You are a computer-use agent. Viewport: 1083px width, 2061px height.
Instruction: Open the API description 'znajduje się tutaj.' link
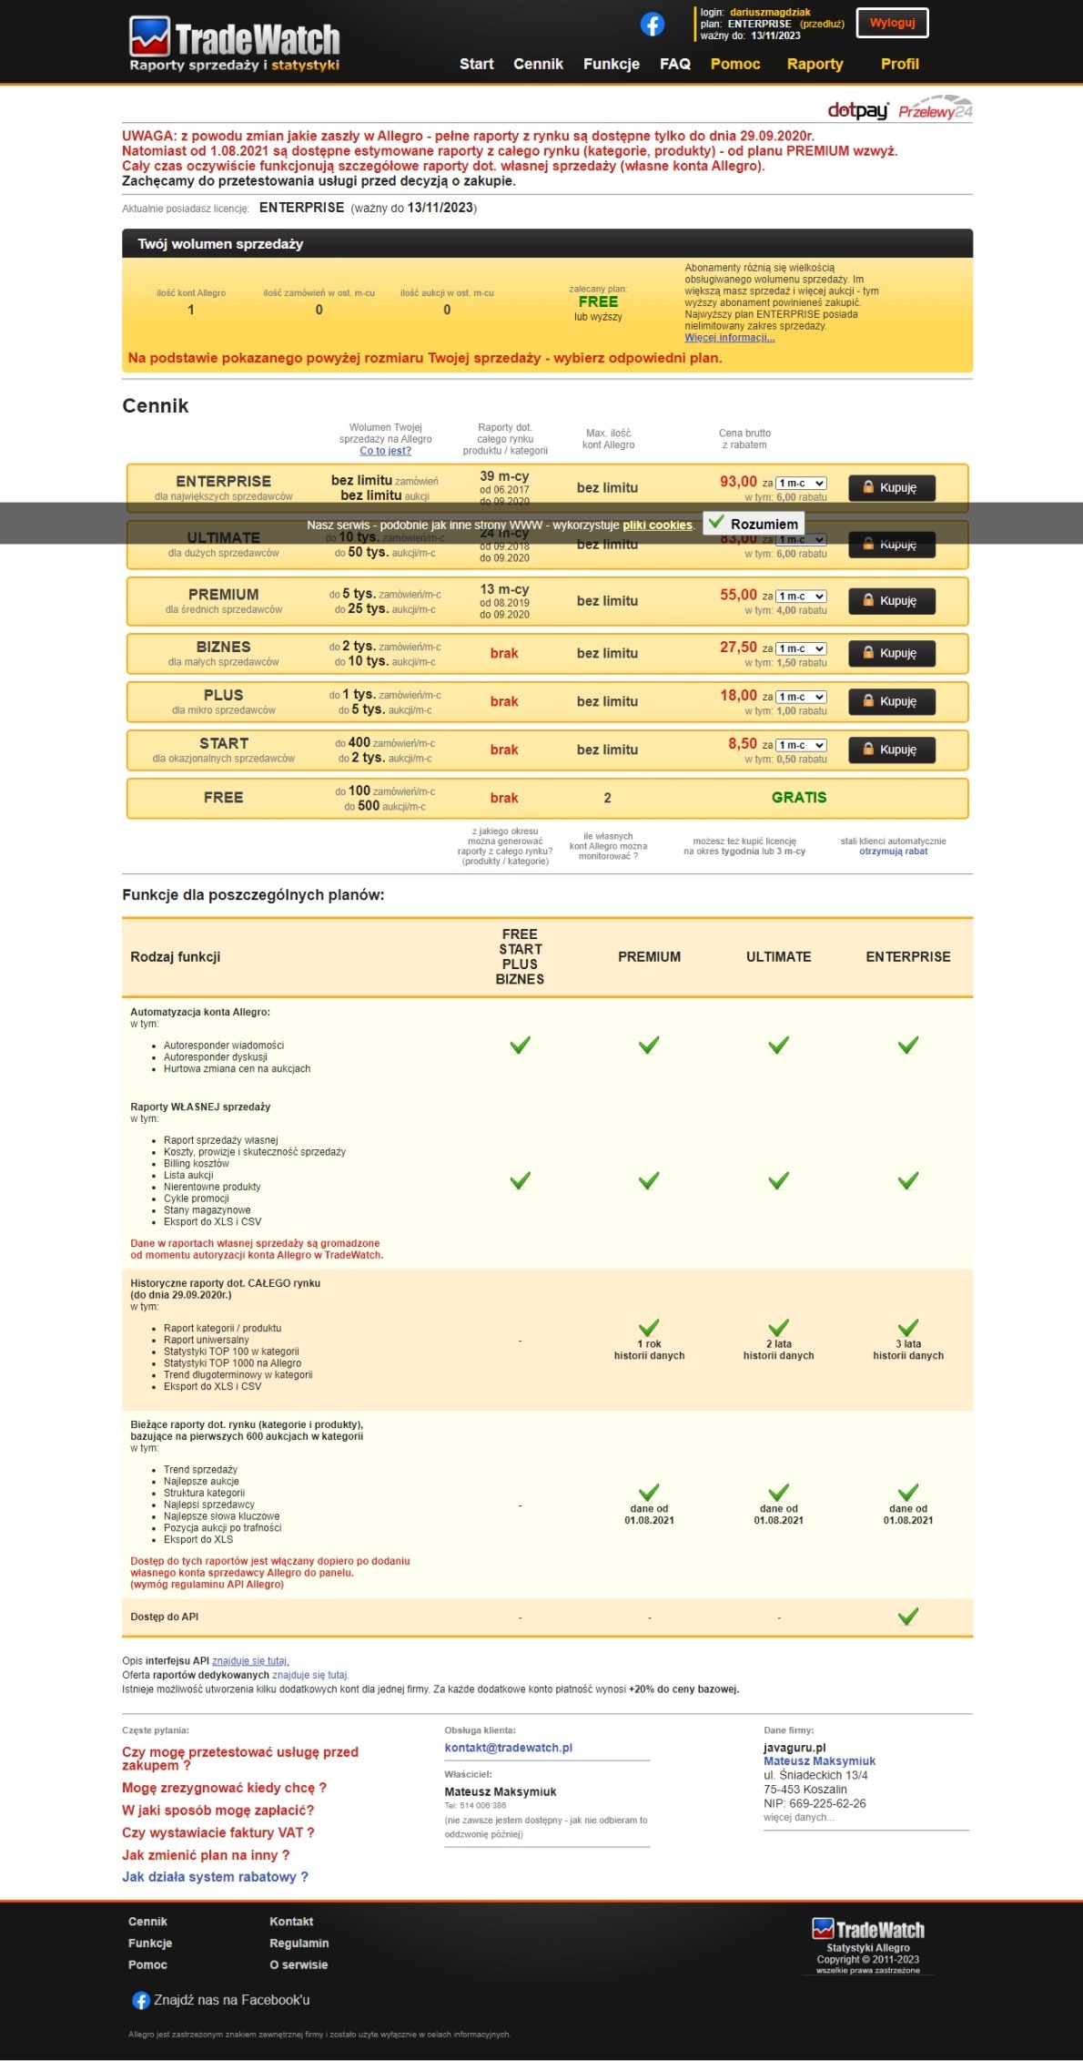(x=250, y=1661)
